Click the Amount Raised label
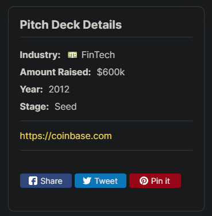Viewport: 212px width, 216px height. 55,72
